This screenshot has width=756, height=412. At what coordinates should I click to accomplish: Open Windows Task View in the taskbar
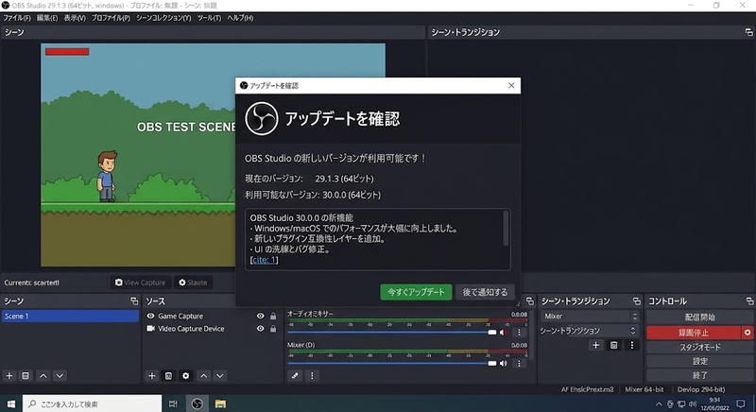[173, 403]
